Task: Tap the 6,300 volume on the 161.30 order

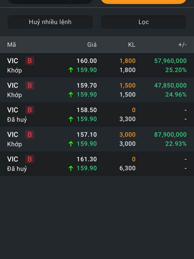Action: 127,168
